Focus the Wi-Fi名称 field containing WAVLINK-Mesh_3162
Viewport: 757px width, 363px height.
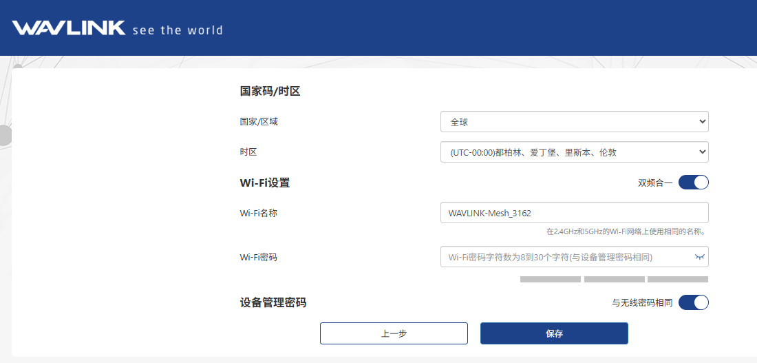pyautogui.click(x=574, y=213)
